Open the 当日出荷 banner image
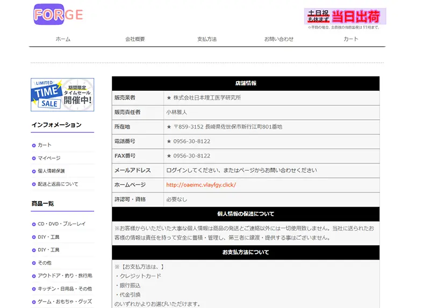Image resolution: width=430 pixels, height=308 pixels. pos(345,16)
